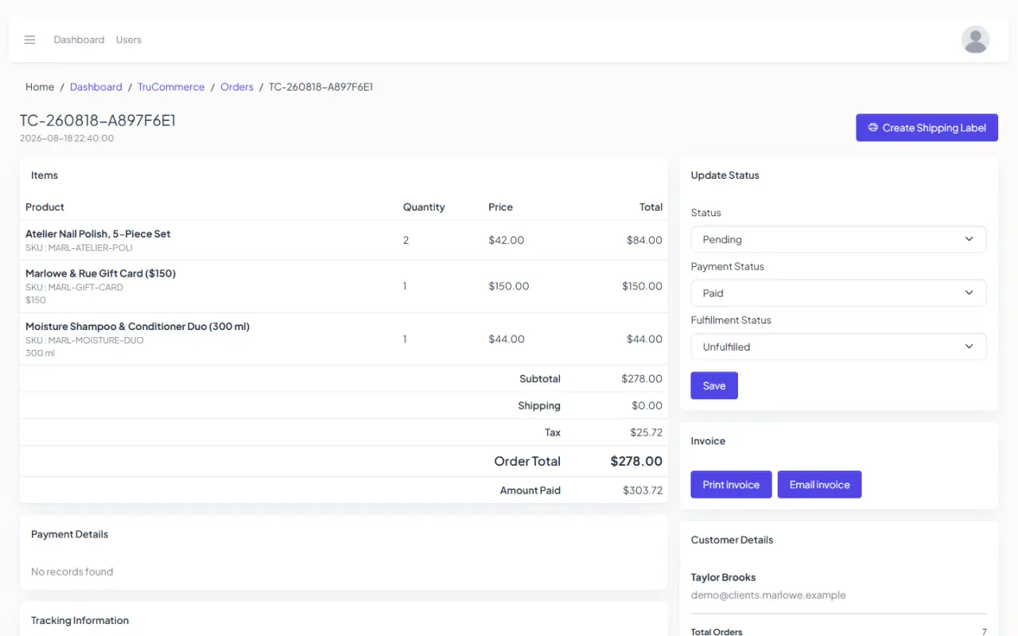This screenshot has height=636, width=1018.
Task: Click the $84.00 line total
Action: click(x=644, y=240)
